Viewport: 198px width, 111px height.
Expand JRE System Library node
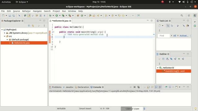[x=5, y=33]
